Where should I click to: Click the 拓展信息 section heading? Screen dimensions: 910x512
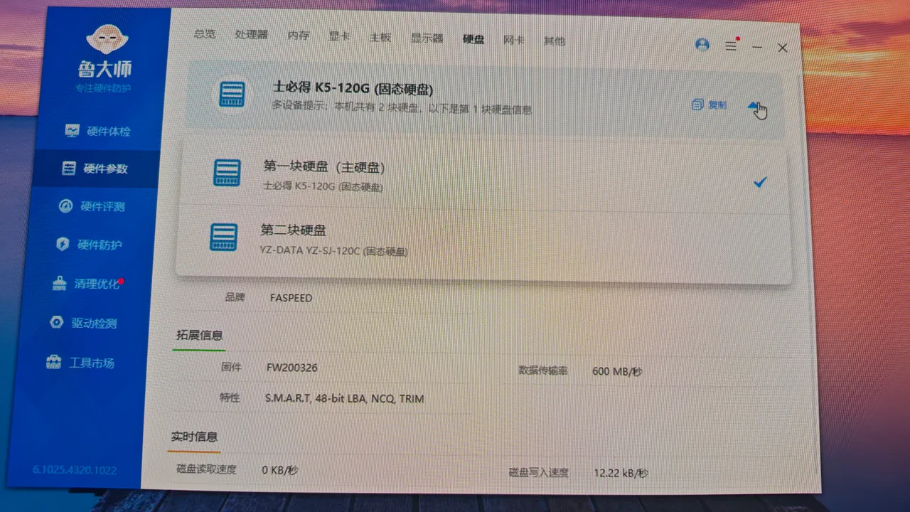click(200, 335)
